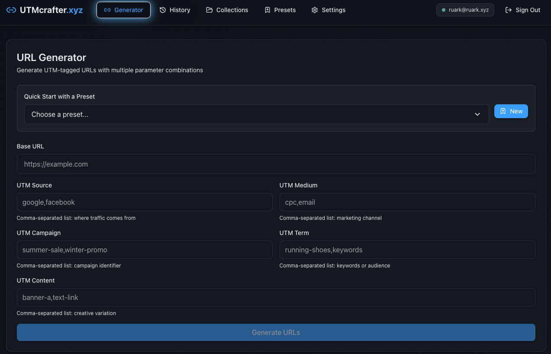
Task: Click the ruark@ruark.xyz account chip
Action: tap(465, 10)
